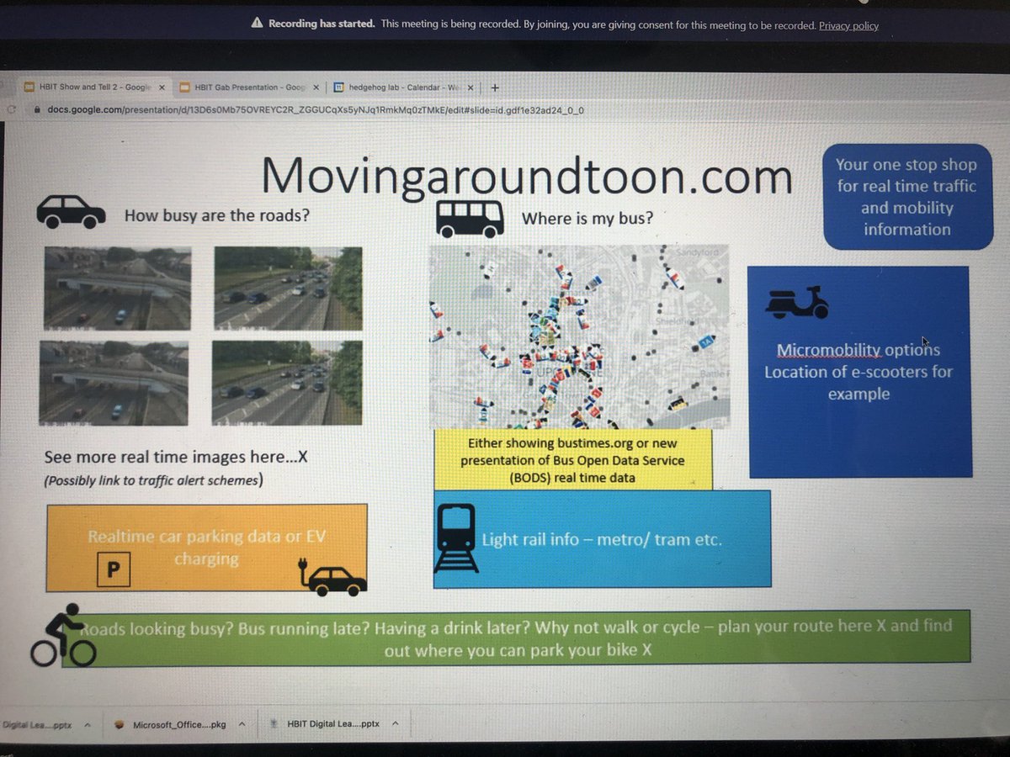Screen dimensions: 1010x757
Task: Click the scooter icon in micromobility box
Action: [x=796, y=301]
